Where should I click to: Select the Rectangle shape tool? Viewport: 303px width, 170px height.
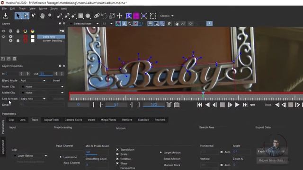tap(81, 16)
